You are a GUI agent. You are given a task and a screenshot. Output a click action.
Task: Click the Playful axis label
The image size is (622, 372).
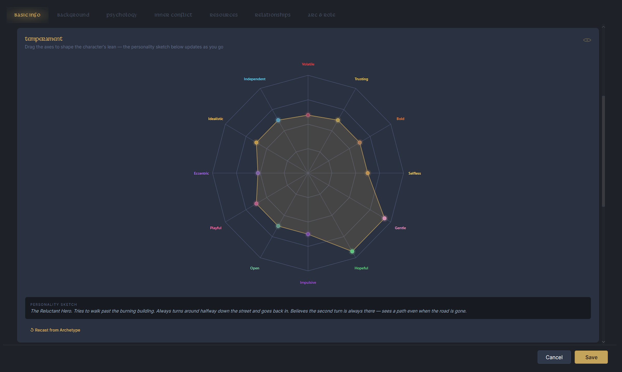(216, 228)
